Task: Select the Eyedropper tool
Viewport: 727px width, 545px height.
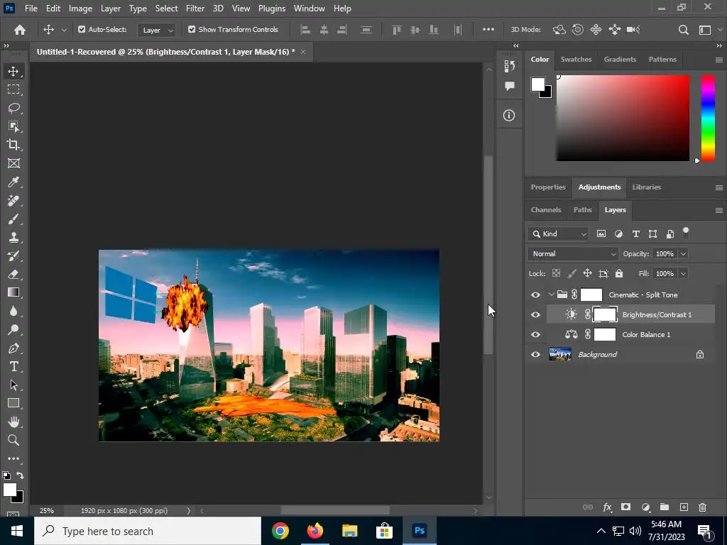Action: tap(13, 182)
